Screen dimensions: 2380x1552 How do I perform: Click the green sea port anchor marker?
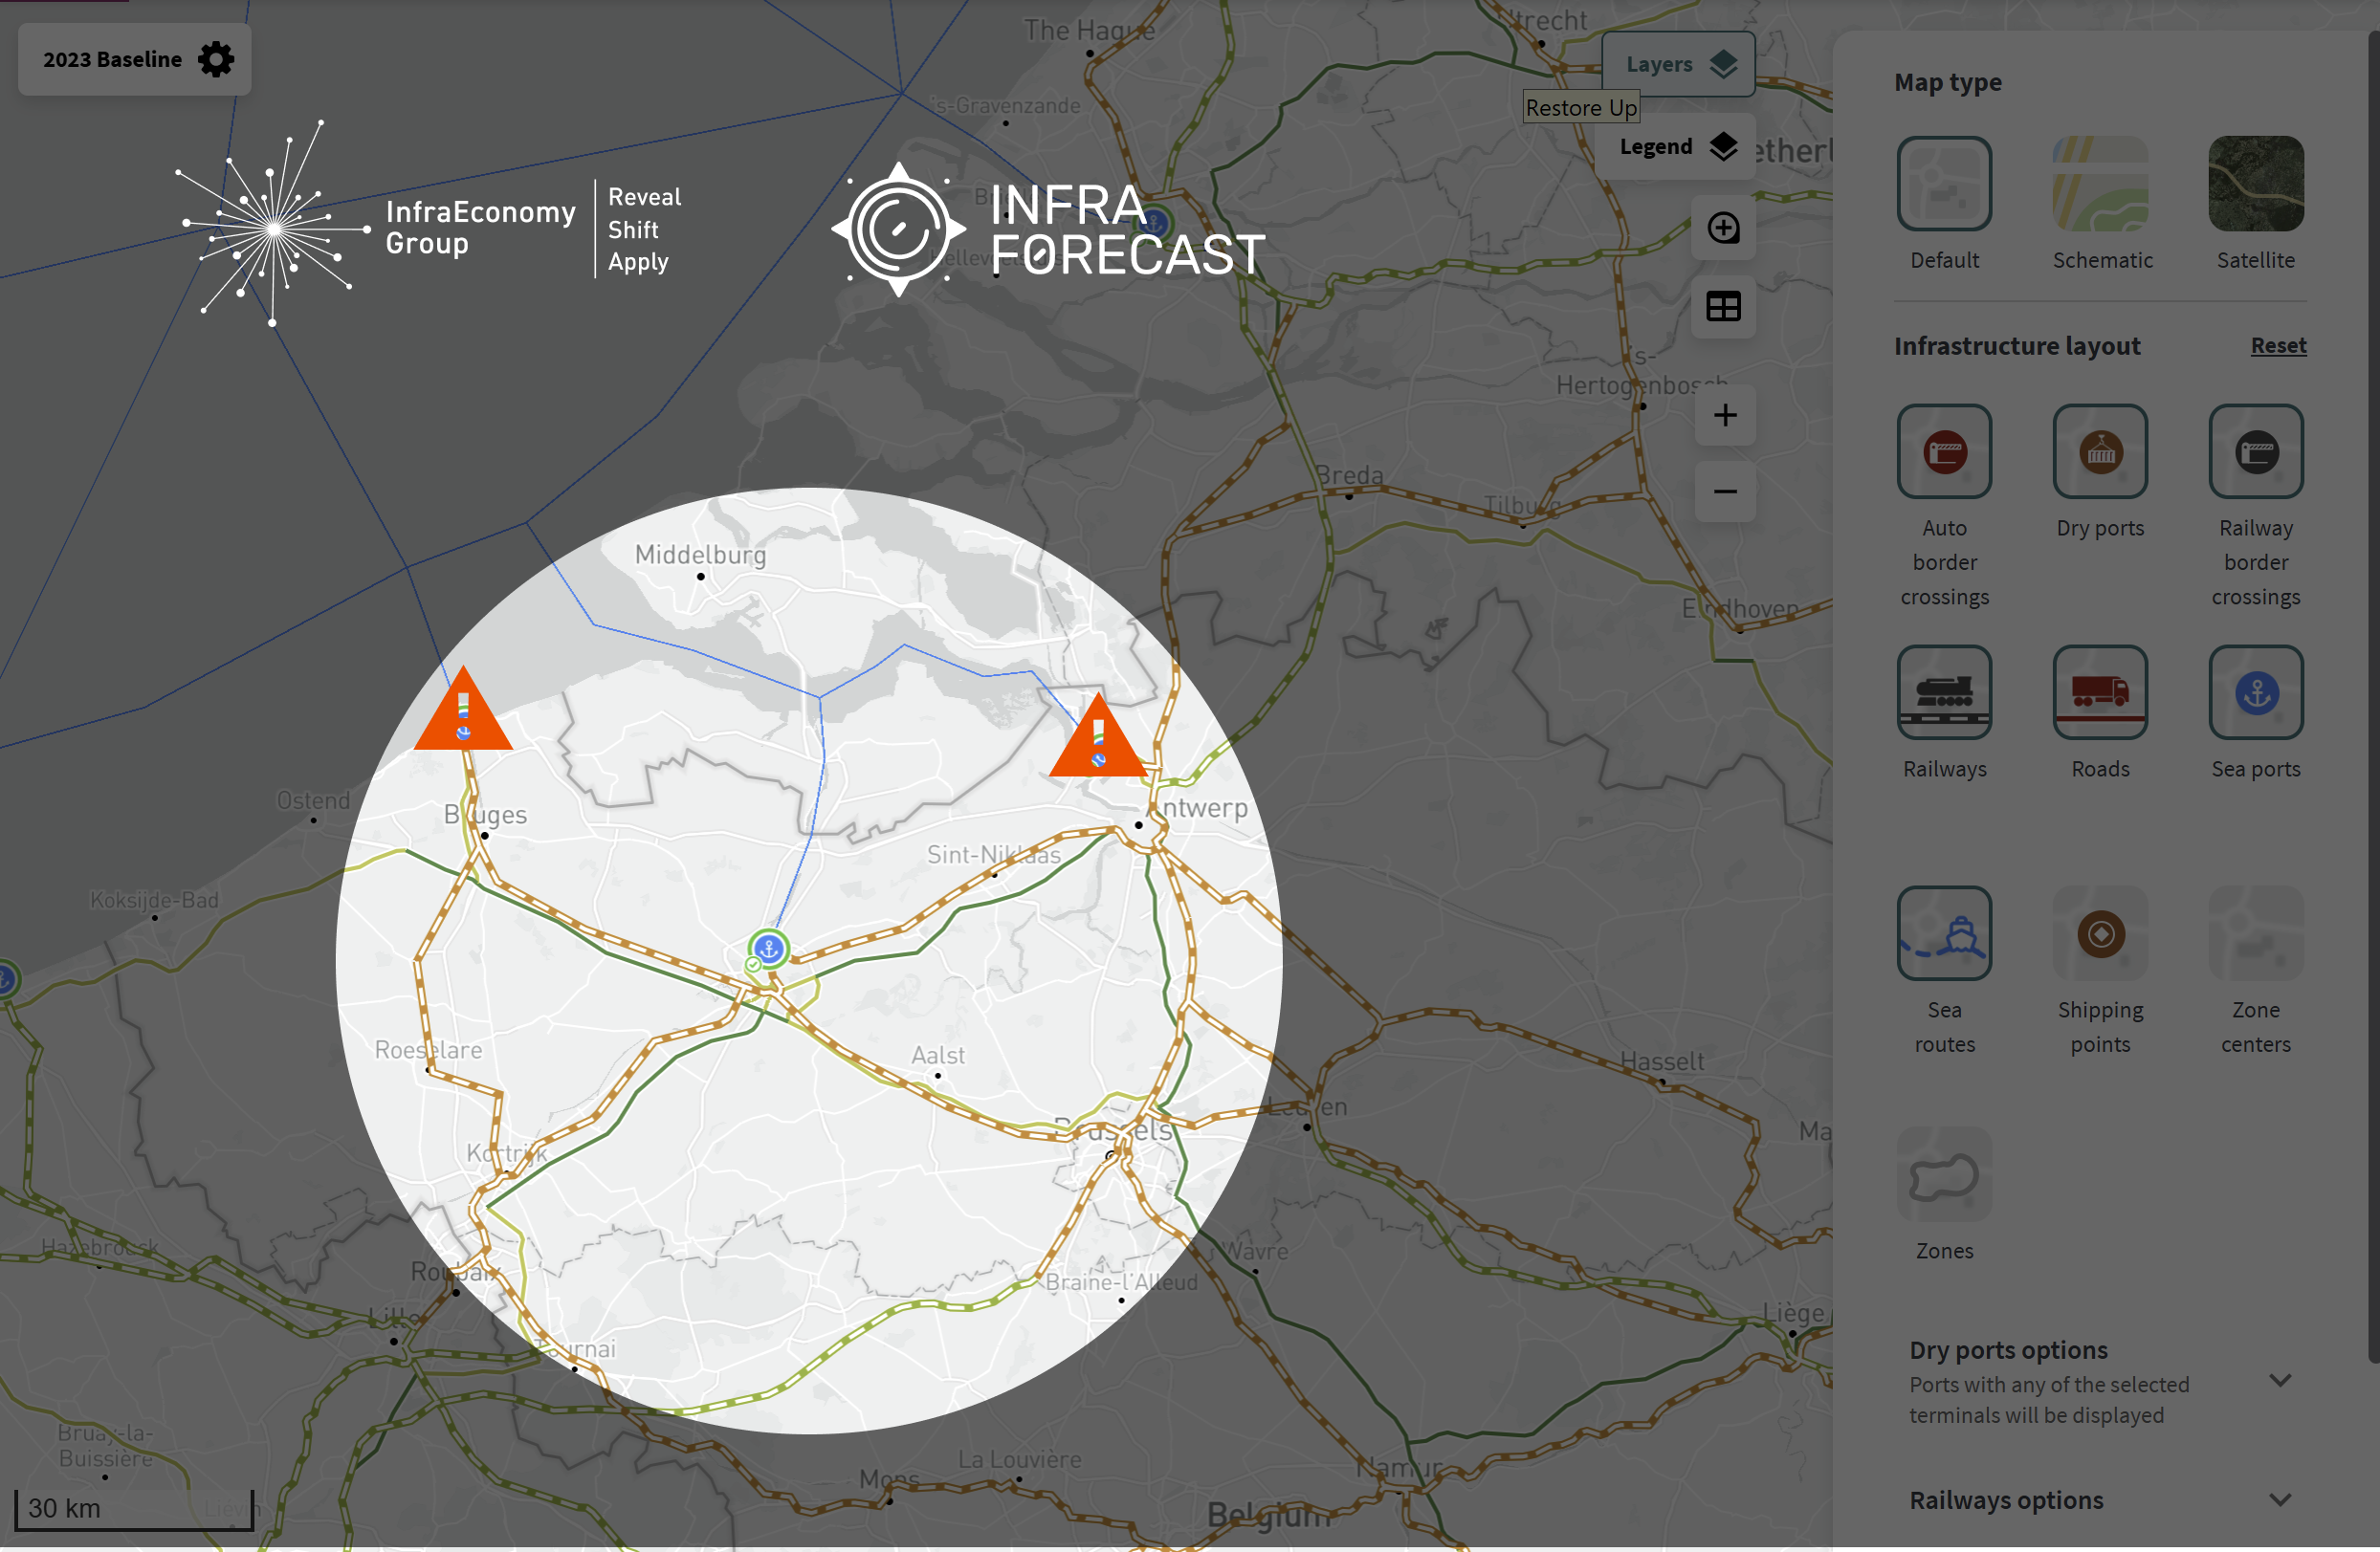tap(768, 949)
